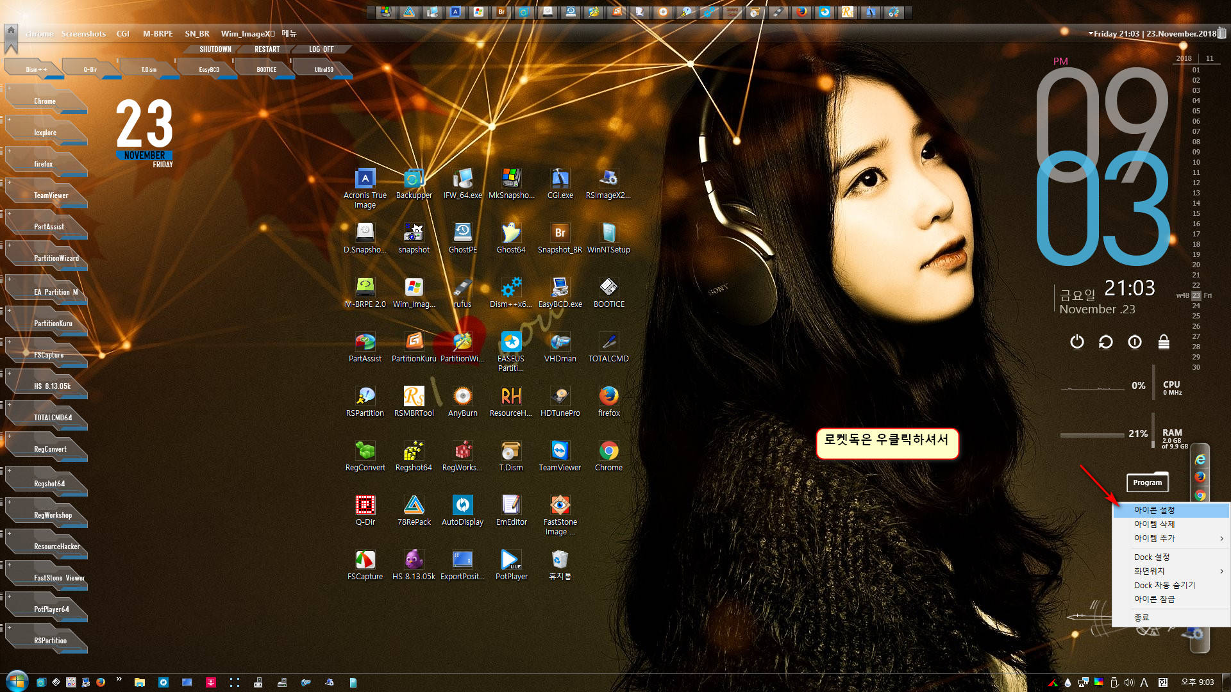Open the Ghost64 desktop icon

[x=511, y=238]
